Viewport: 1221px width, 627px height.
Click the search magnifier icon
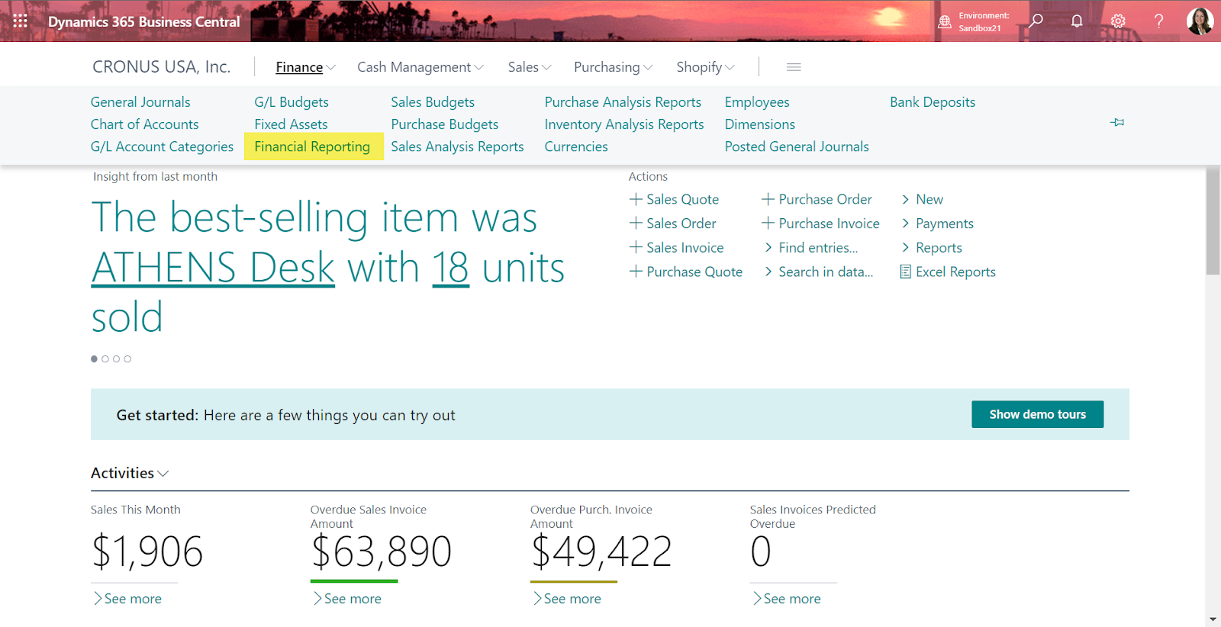tap(1036, 21)
